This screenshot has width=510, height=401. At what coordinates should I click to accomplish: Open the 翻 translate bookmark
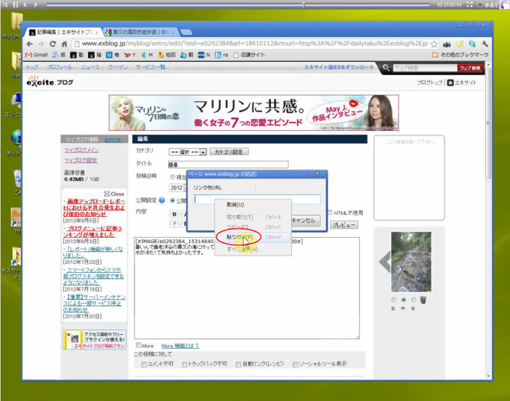click(x=186, y=55)
